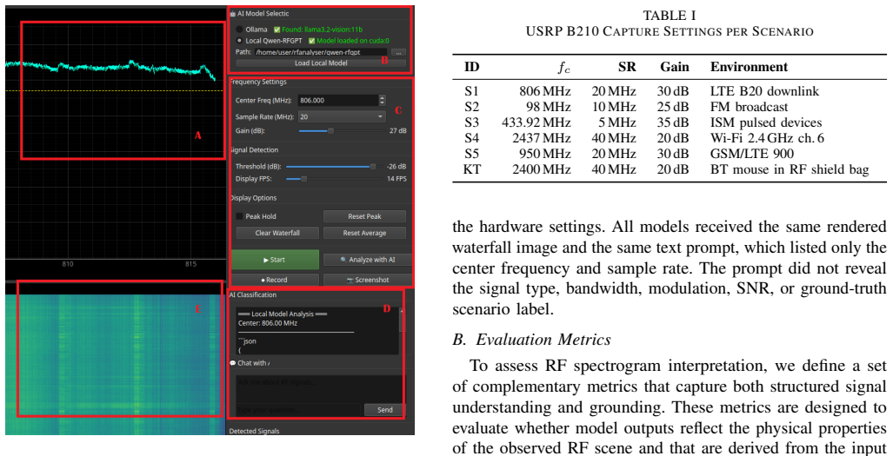893x456 pixels.
Task: Click the browse '...' button next to Path
Action: [x=399, y=52]
